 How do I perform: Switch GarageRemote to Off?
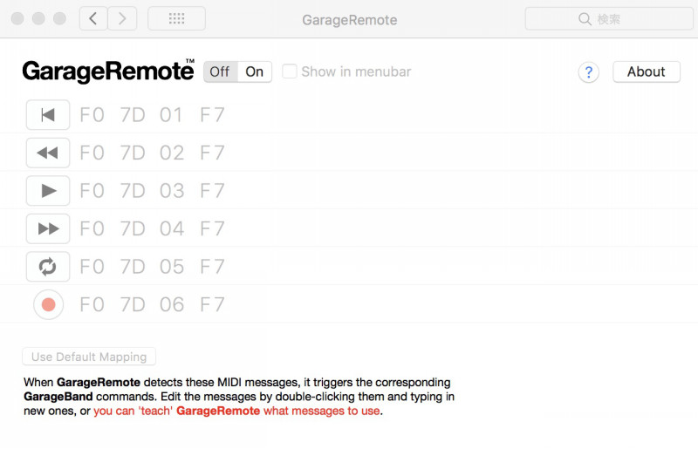tap(220, 71)
